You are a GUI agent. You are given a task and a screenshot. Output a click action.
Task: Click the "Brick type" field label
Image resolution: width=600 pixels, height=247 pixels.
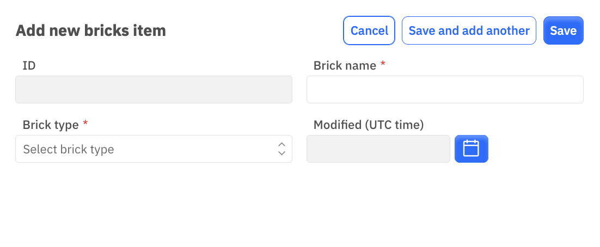[x=51, y=125]
